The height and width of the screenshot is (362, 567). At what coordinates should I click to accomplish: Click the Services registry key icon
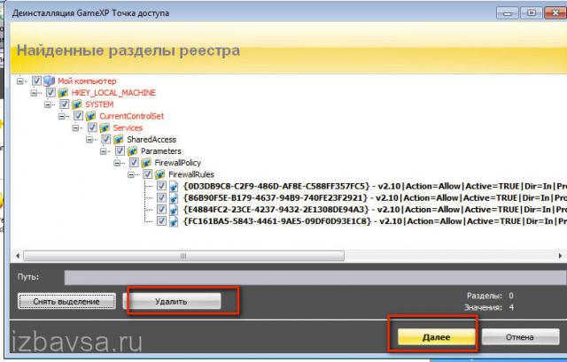click(x=105, y=127)
